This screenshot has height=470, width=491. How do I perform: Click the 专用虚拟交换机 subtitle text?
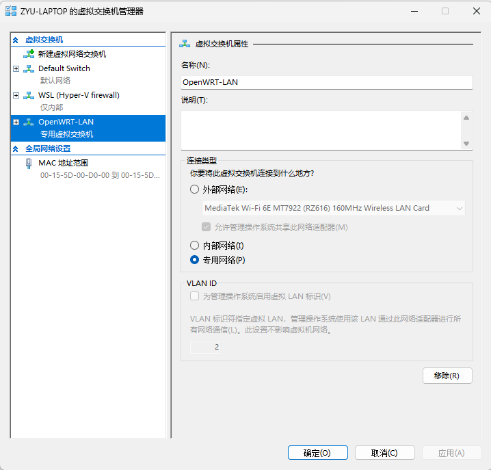coord(66,134)
